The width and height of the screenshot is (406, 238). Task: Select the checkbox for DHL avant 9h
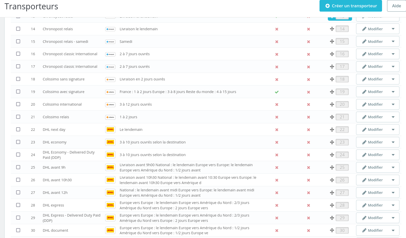point(18,167)
